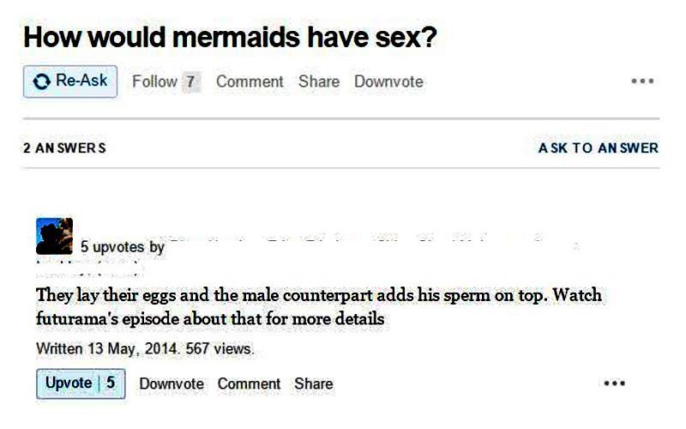This screenshot has height=429, width=686.
Task: Share the answer
Action: click(x=314, y=384)
